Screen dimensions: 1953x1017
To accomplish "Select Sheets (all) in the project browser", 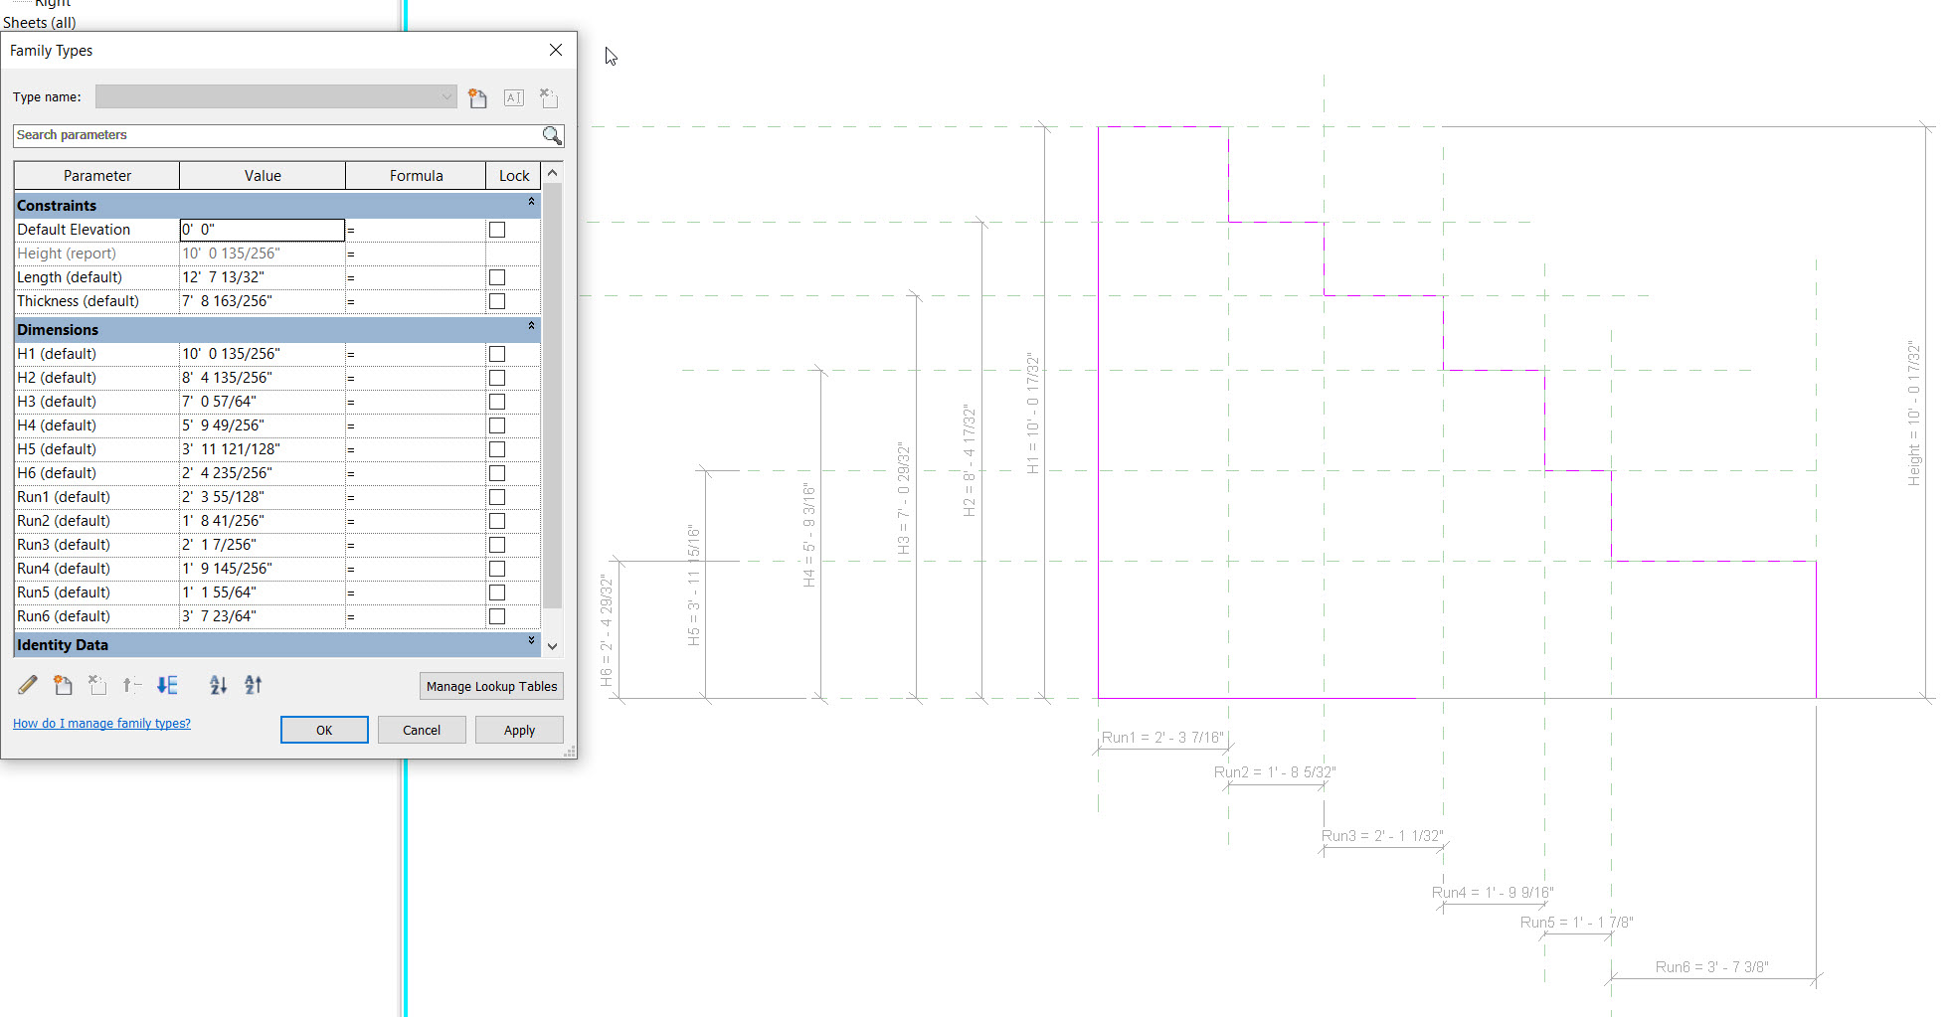I will (x=40, y=22).
